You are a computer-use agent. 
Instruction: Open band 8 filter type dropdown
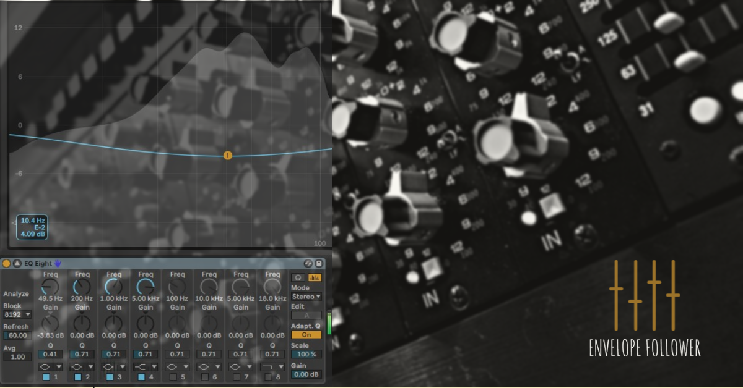[272, 366]
